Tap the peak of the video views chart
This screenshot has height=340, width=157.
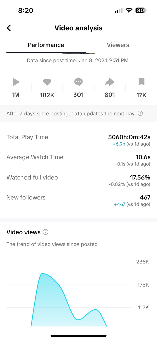coord(43,274)
